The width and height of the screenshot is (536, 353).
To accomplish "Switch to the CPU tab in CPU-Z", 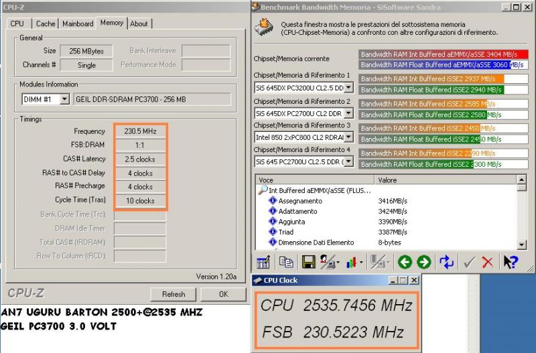I will (17, 23).
